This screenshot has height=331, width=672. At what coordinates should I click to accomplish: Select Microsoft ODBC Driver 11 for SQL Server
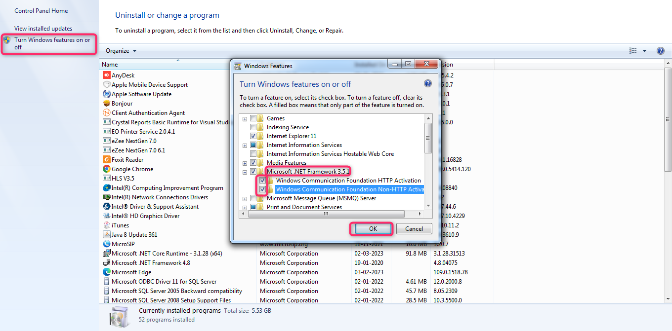coord(164,282)
